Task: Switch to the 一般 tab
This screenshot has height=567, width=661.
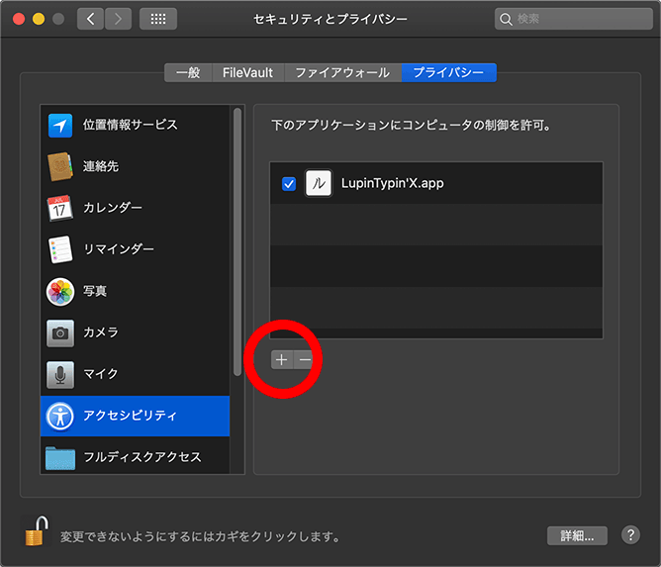Action: (x=188, y=72)
